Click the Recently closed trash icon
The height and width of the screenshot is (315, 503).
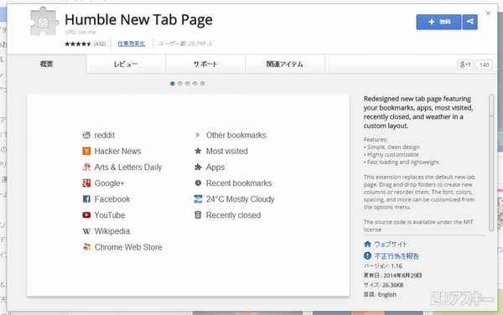point(198,215)
